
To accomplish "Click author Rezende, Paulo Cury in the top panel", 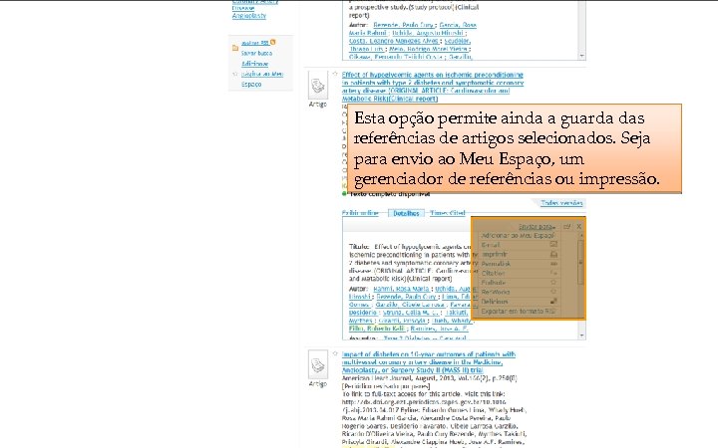I will click(x=403, y=25).
